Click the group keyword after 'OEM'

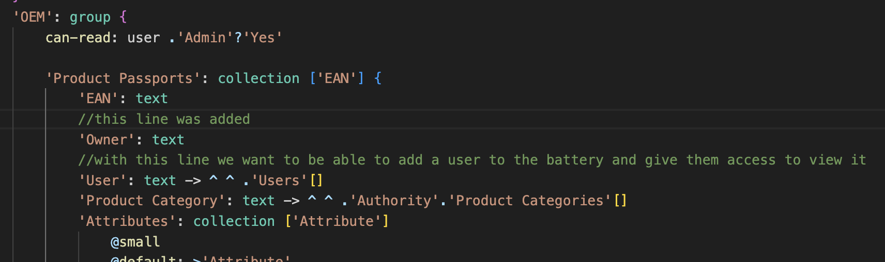click(90, 17)
